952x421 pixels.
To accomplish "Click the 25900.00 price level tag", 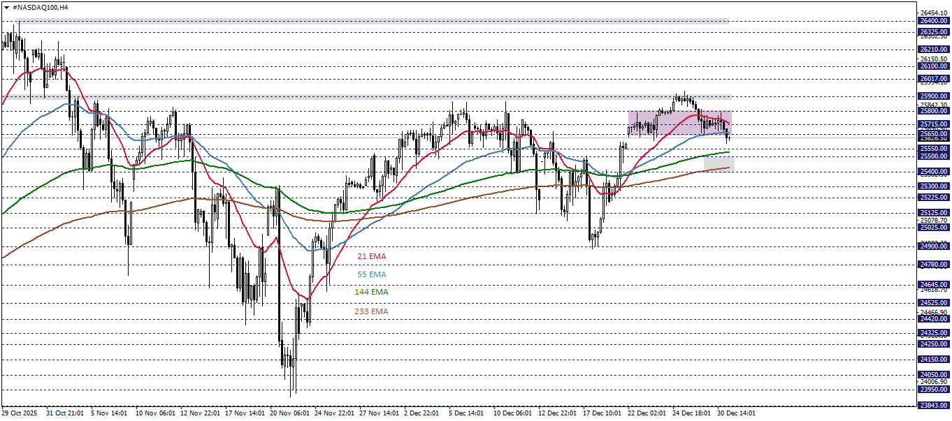I will [932, 95].
